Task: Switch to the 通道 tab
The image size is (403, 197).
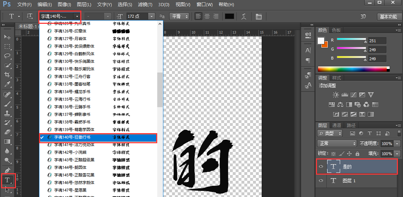Action: (337, 125)
